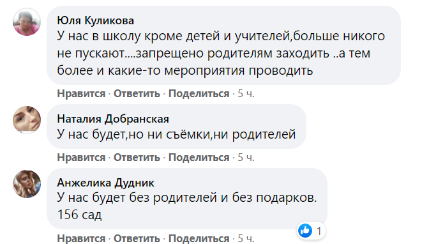Open Наталия Добранская's avatar photo
Viewport: 429px width, 244px height.
[x=27, y=120]
